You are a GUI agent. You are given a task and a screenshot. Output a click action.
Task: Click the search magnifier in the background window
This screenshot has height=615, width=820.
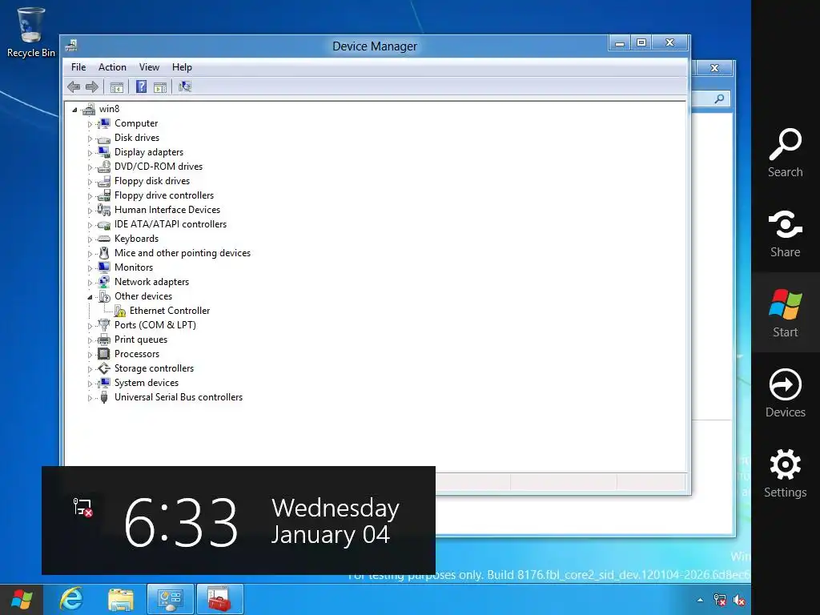(x=720, y=98)
